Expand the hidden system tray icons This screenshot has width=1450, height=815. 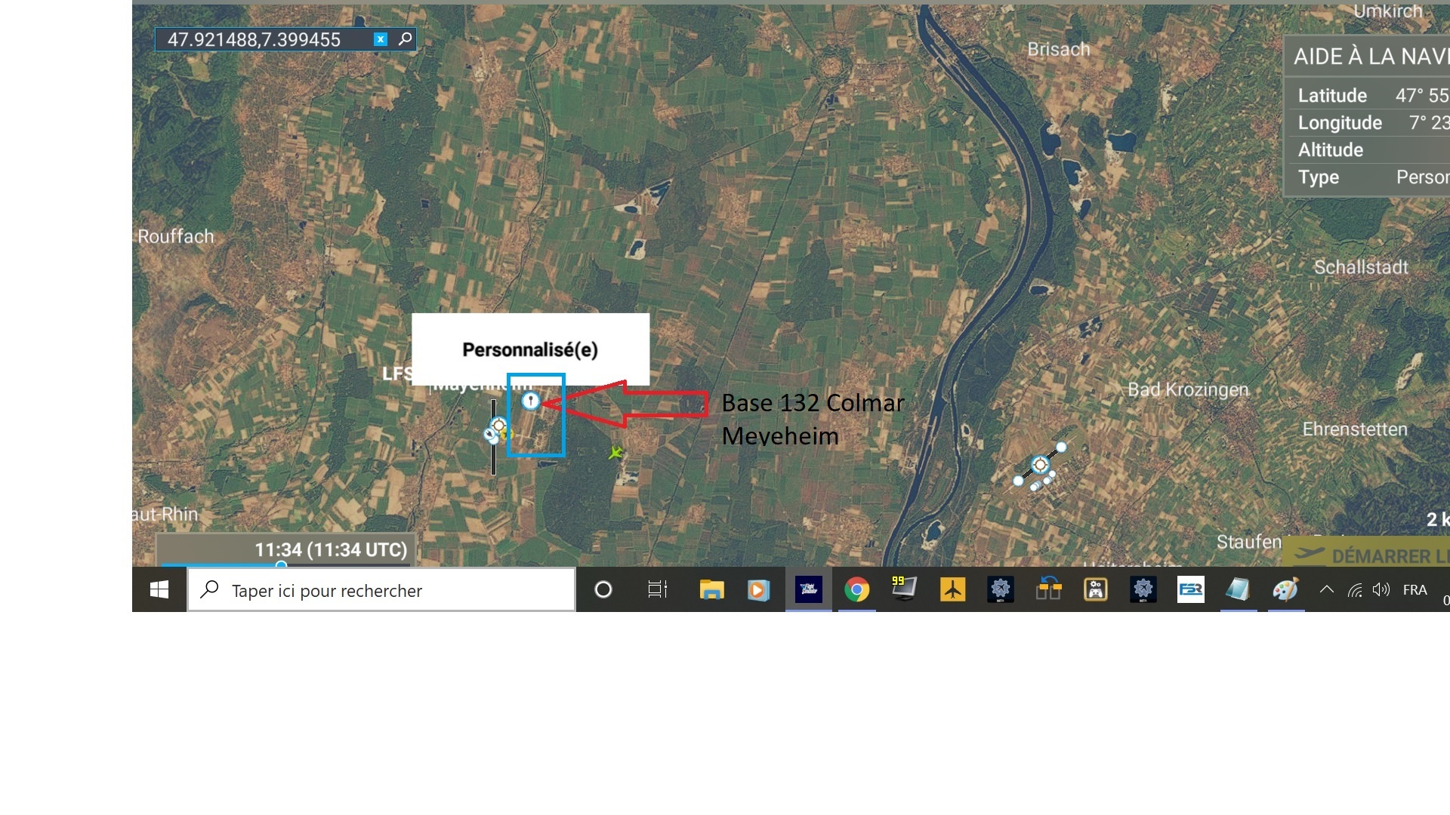1326,589
